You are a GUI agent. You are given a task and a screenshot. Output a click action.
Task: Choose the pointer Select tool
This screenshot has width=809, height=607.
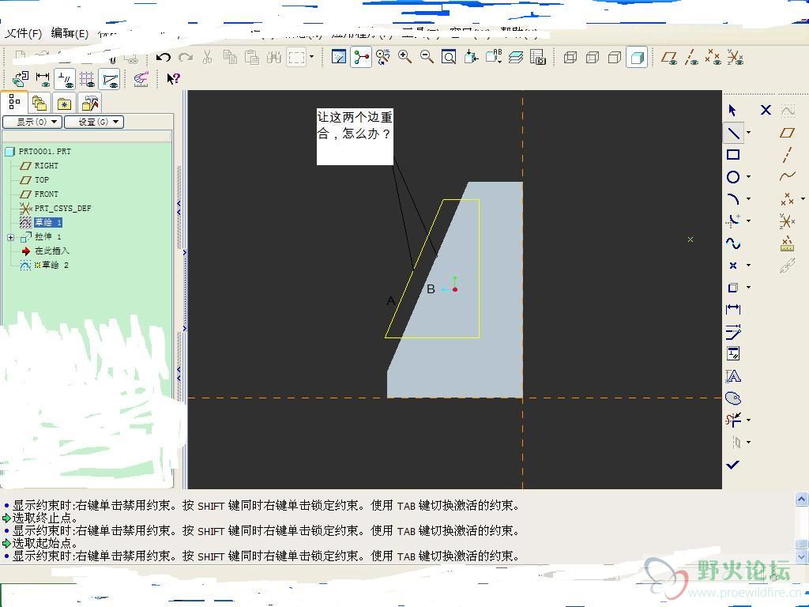click(733, 110)
